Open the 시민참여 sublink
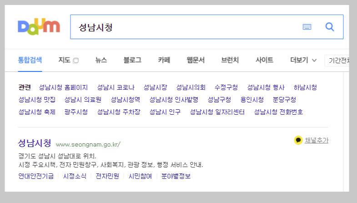 coord(140,176)
